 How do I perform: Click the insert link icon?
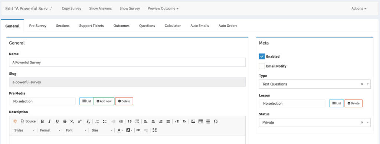pyautogui.click(x=138, y=130)
